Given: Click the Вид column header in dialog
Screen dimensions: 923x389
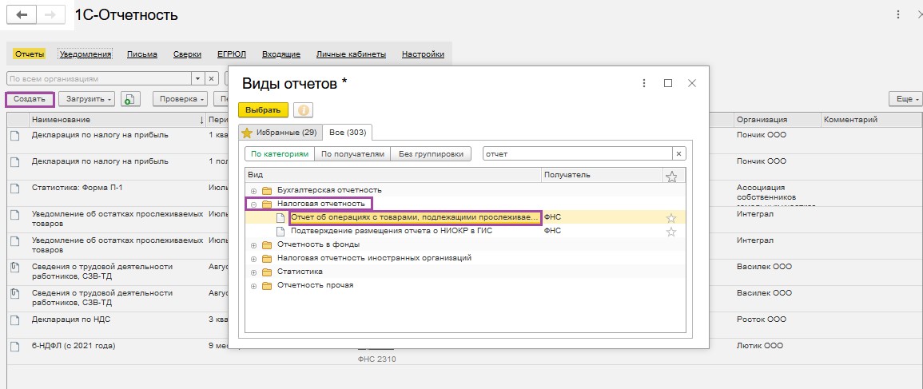Looking at the screenshot, I should (x=393, y=175).
